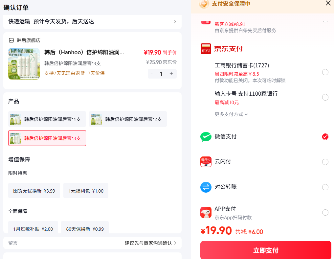Click the 立即支付 pay now button
Viewport: 334px width, 259px height.
click(x=266, y=250)
